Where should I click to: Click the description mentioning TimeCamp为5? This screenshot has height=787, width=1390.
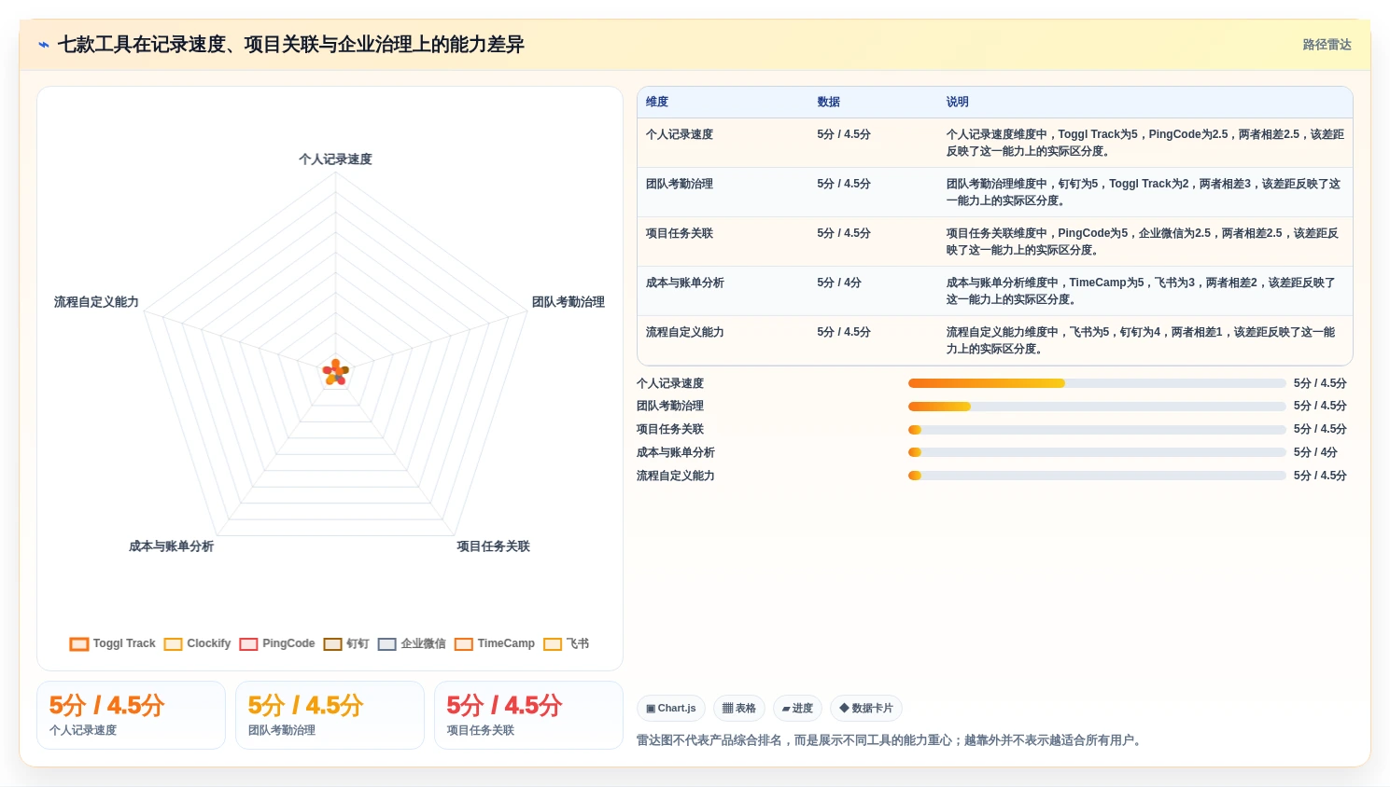[x=1141, y=291]
